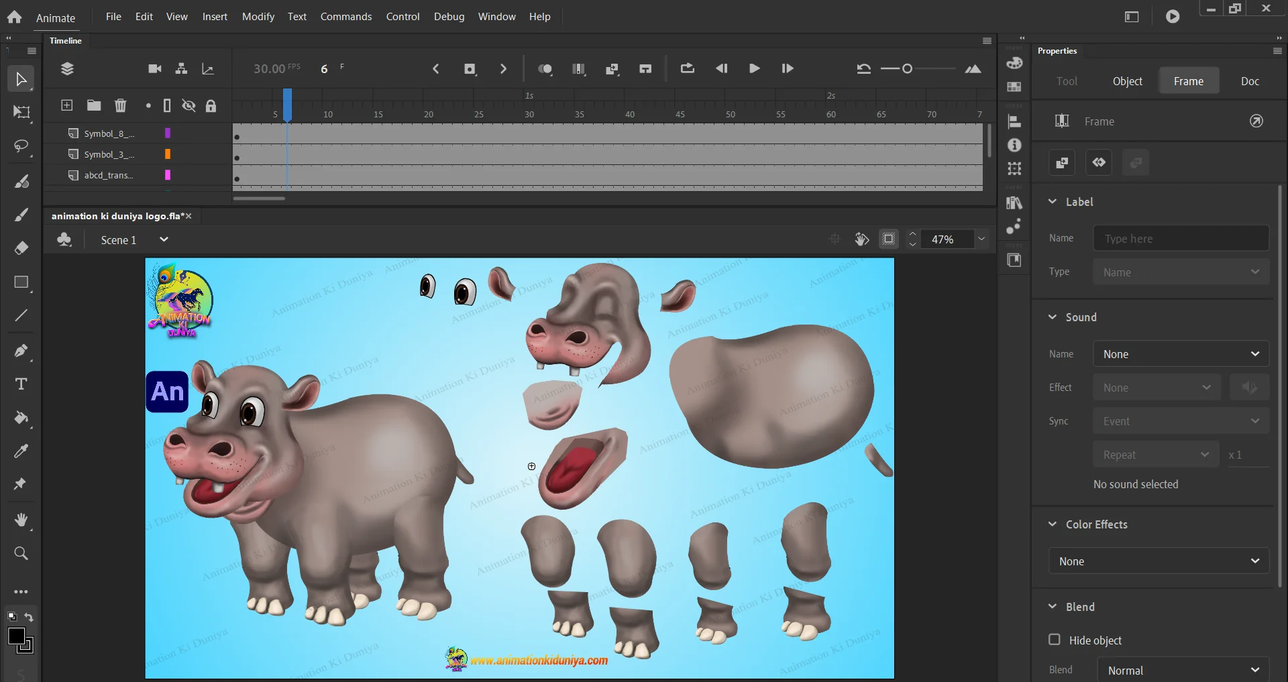The height and width of the screenshot is (682, 1288).
Task: Open the Color Effects None dropdown
Action: coord(1158,561)
